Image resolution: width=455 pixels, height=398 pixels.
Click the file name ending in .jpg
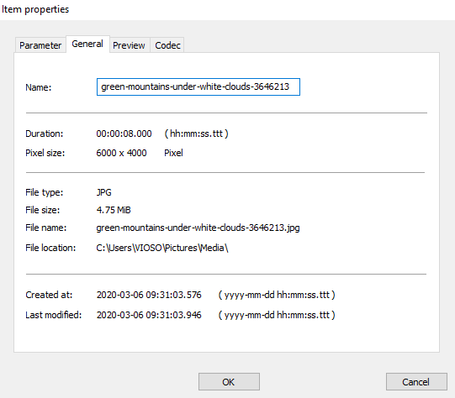198,228
